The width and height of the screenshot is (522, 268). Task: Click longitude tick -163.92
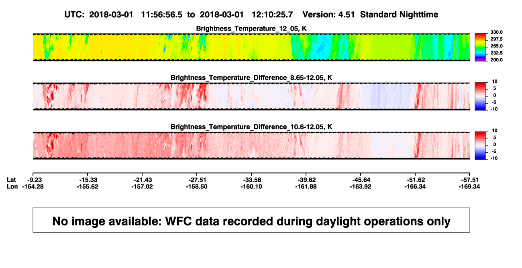tap(361, 186)
